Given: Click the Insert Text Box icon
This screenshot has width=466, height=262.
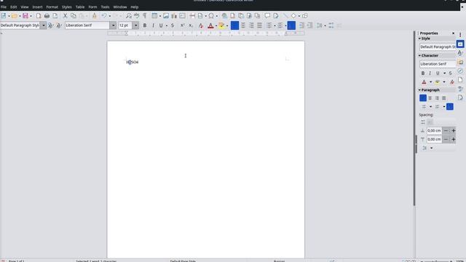Looking at the screenshot, I should [182, 16].
